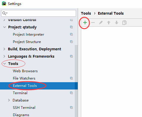
Task: Click Tools in the breadcrumb header
Action: coord(86,13)
